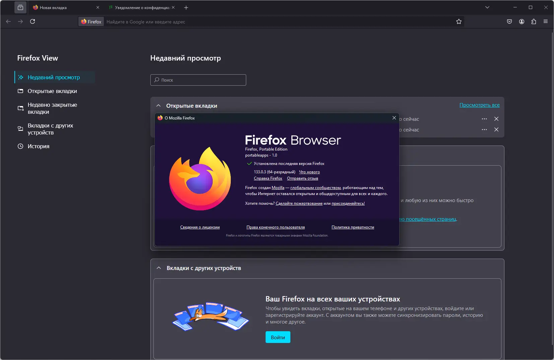Open the extensions puzzle icon
Screen dimensions: 554x360
[534, 22]
